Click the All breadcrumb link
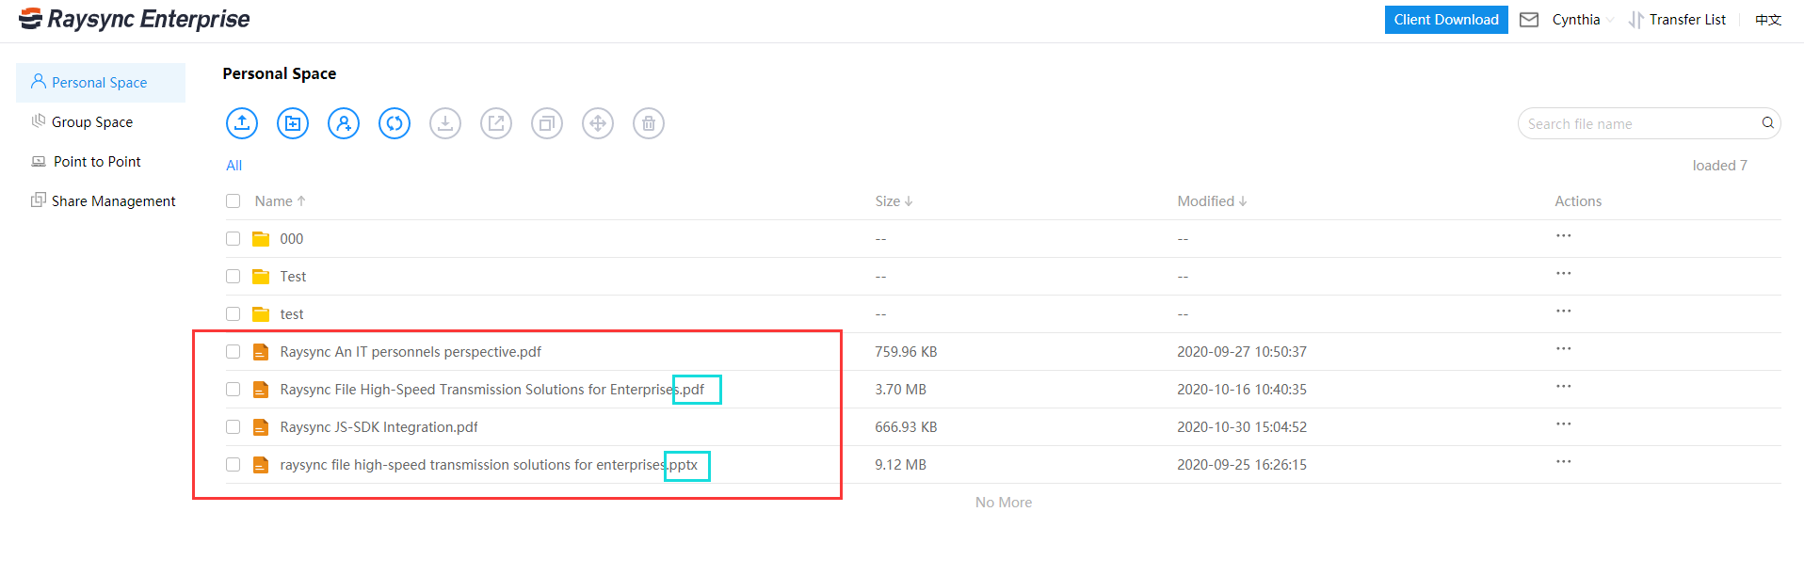 pos(234,166)
